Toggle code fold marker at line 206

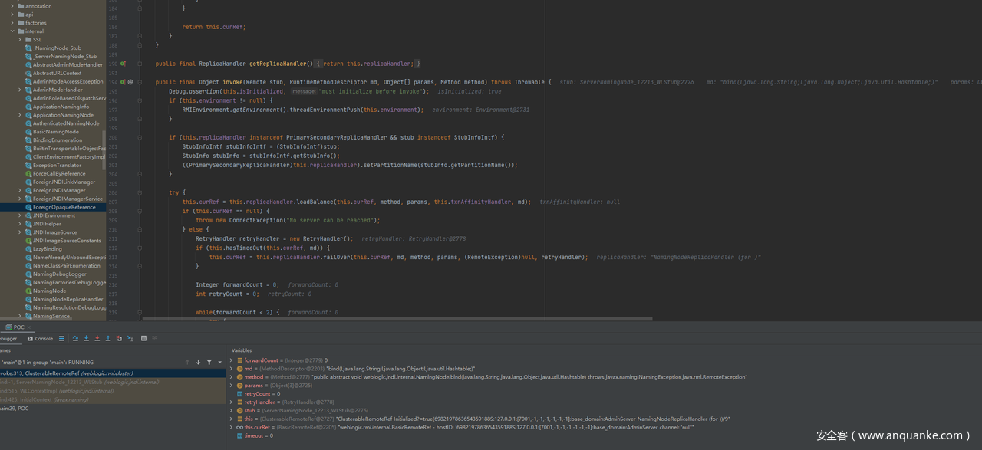point(140,192)
